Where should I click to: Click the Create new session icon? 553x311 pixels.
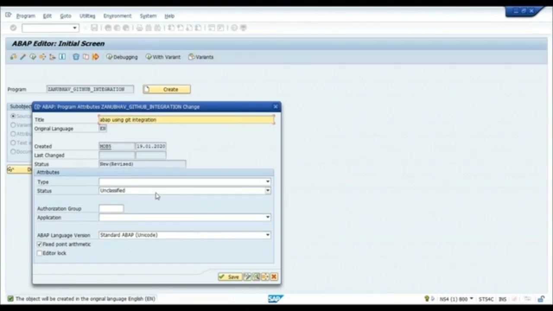click(x=212, y=28)
